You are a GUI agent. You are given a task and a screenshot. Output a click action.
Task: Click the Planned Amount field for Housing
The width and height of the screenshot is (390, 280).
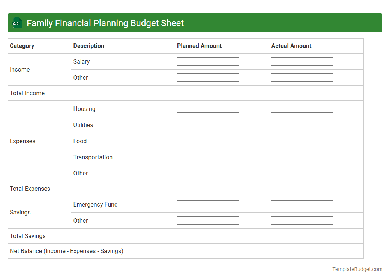pos(208,108)
